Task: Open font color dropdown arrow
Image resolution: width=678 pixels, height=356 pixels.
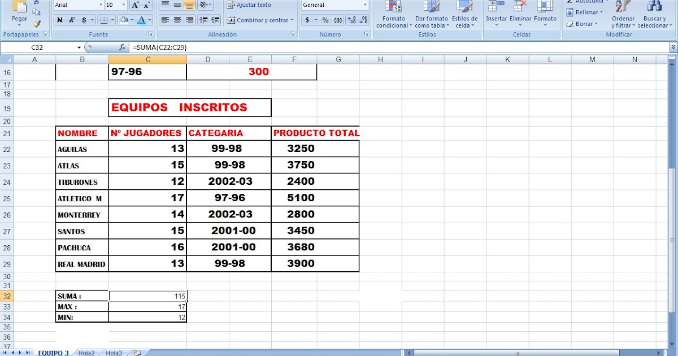Action: (x=149, y=20)
